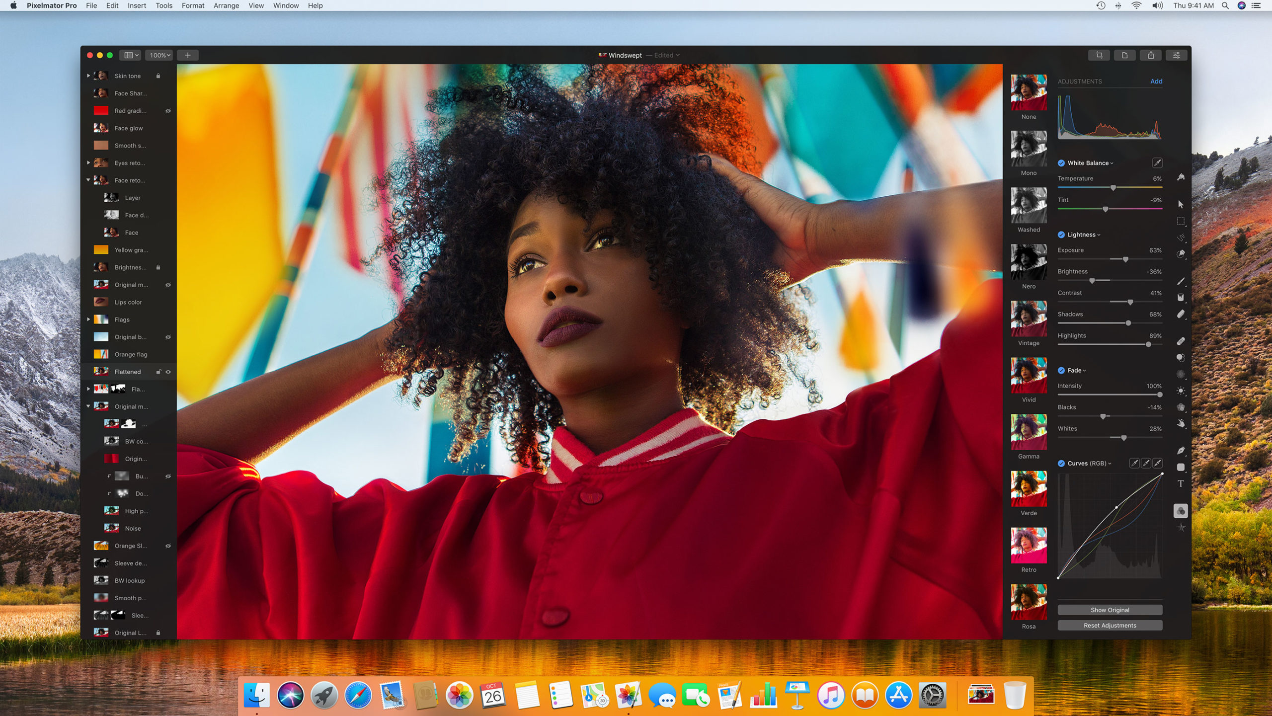Activate the Type tool

(1181, 482)
